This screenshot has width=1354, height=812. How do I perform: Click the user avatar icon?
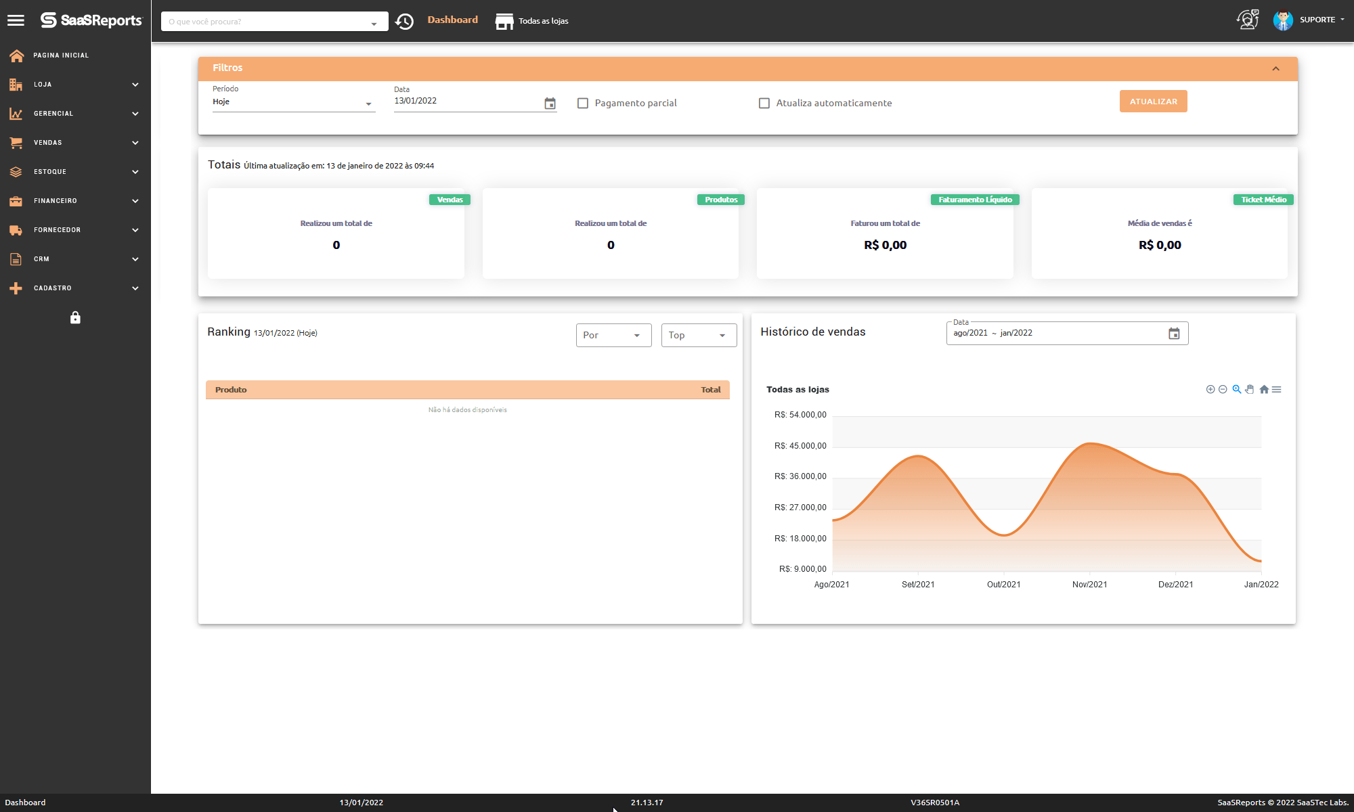[x=1283, y=20]
